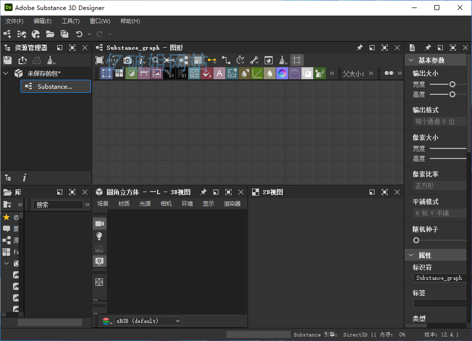Click the export arrow icon in the Explorer panel

tap(22, 61)
